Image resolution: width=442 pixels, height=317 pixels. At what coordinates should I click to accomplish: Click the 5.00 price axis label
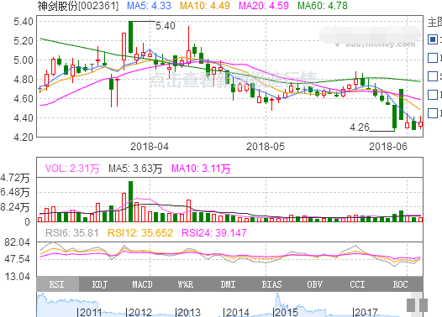coord(24,60)
